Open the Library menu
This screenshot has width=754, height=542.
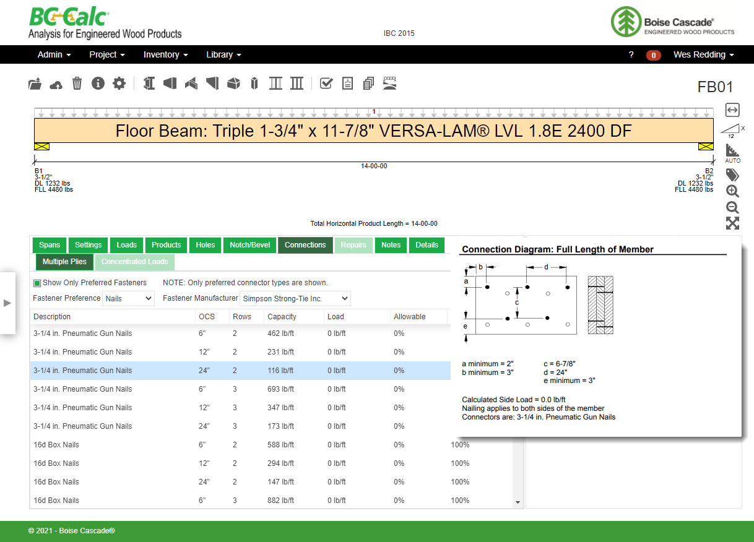point(223,54)
